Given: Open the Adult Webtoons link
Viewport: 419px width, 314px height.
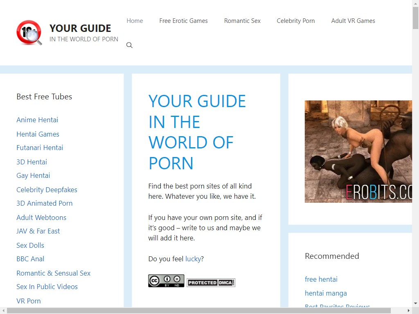Looking at the screenshot, I should point(41,218).
